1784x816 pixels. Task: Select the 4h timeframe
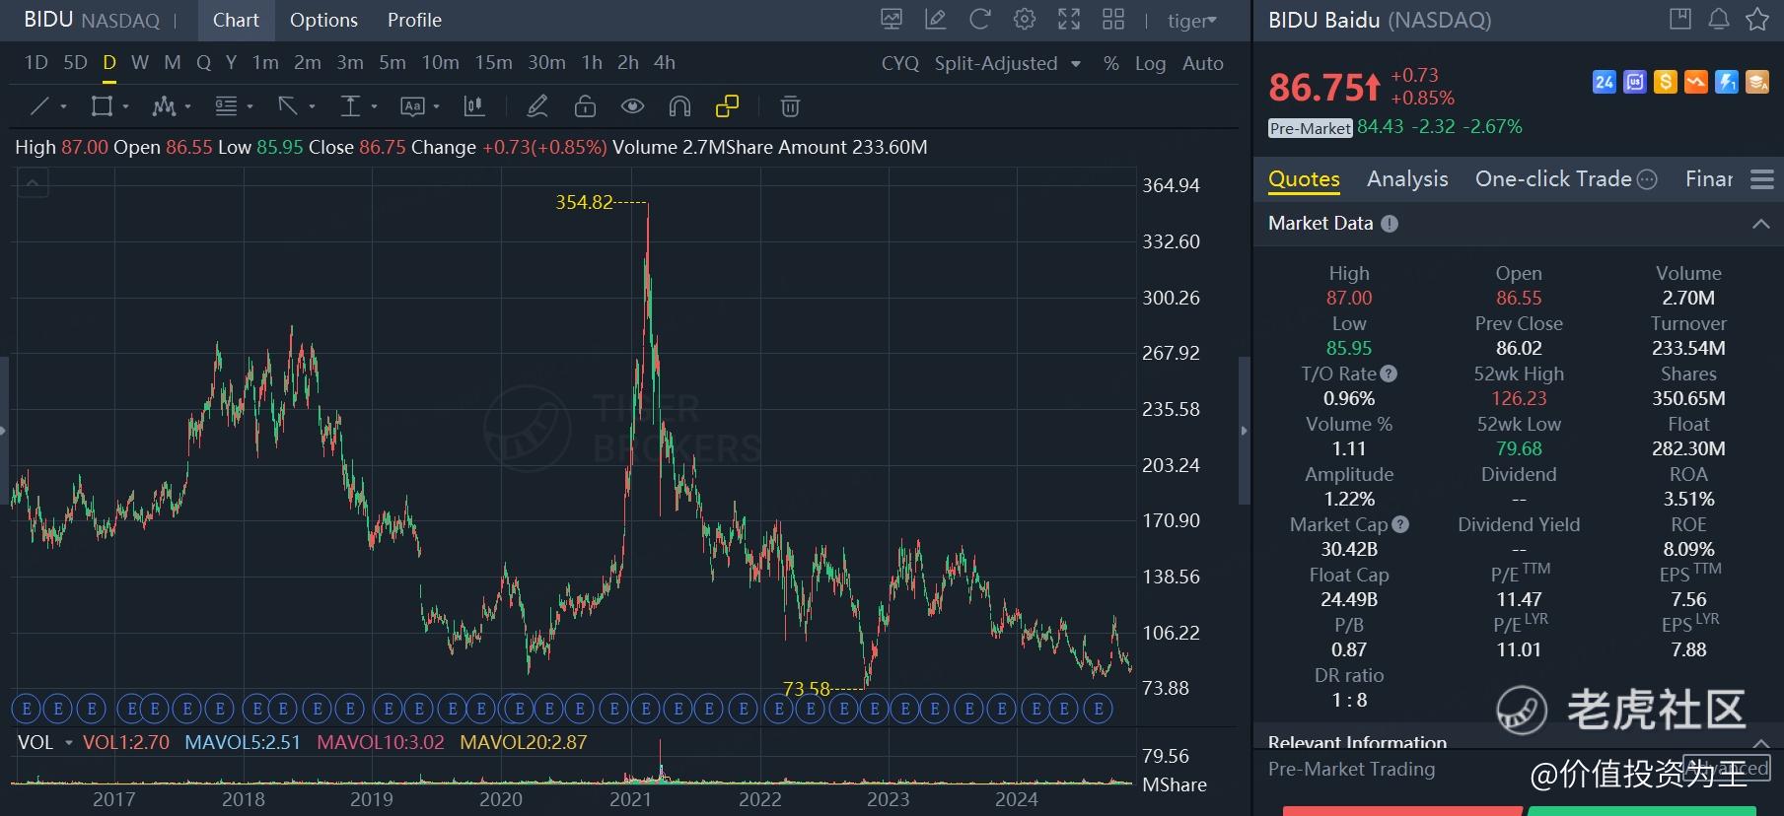665,63
